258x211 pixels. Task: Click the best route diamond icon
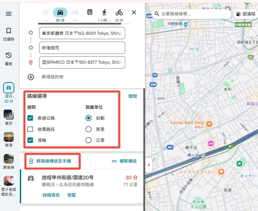click(46, 12)
